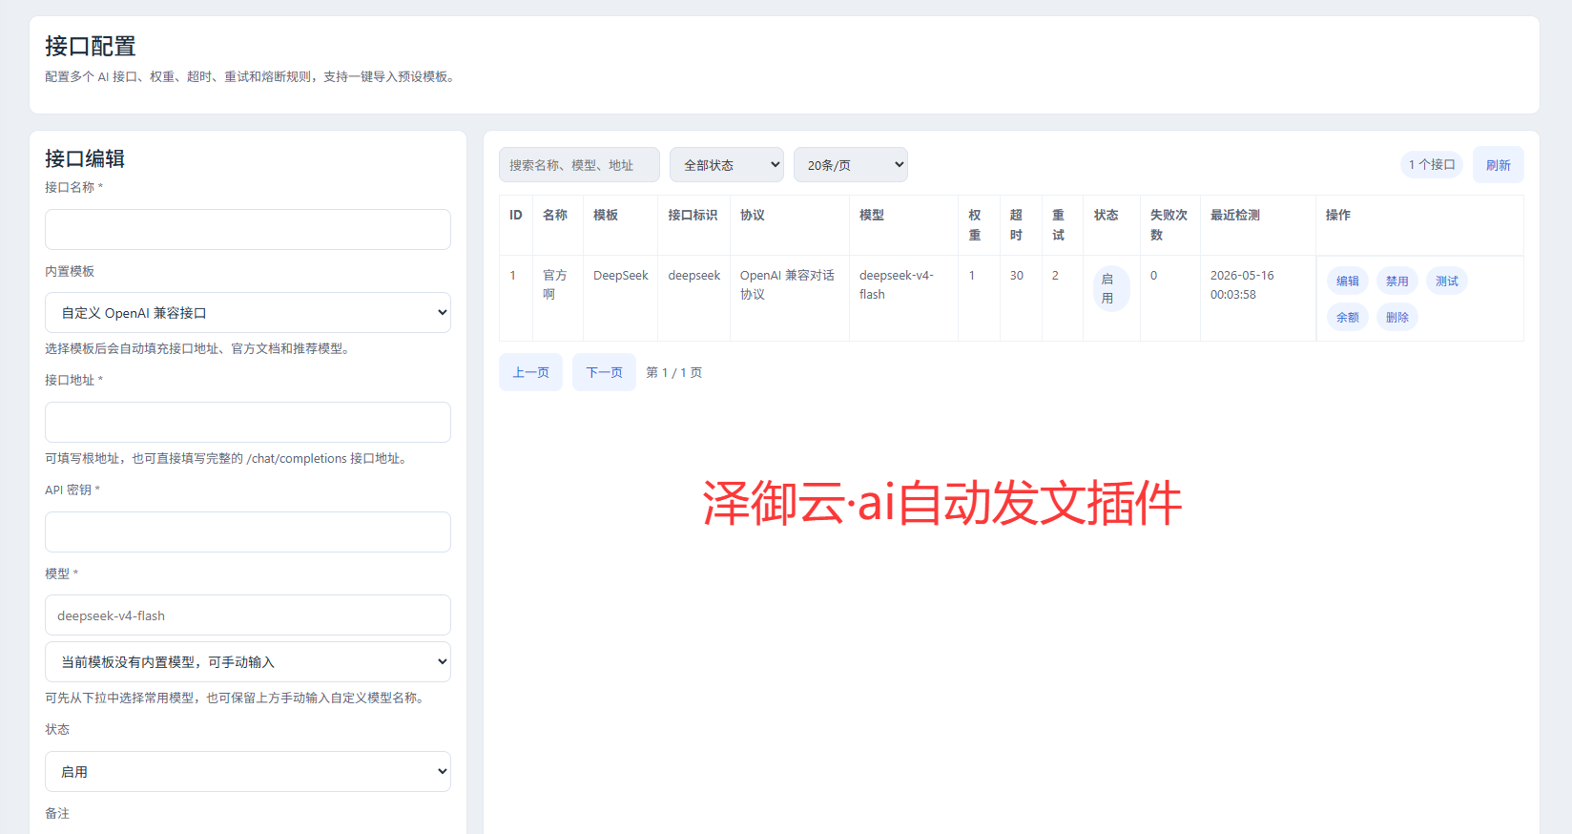Click the 接口编辑 heading
The image size is (1572, 834).
[x=85, y=158]
